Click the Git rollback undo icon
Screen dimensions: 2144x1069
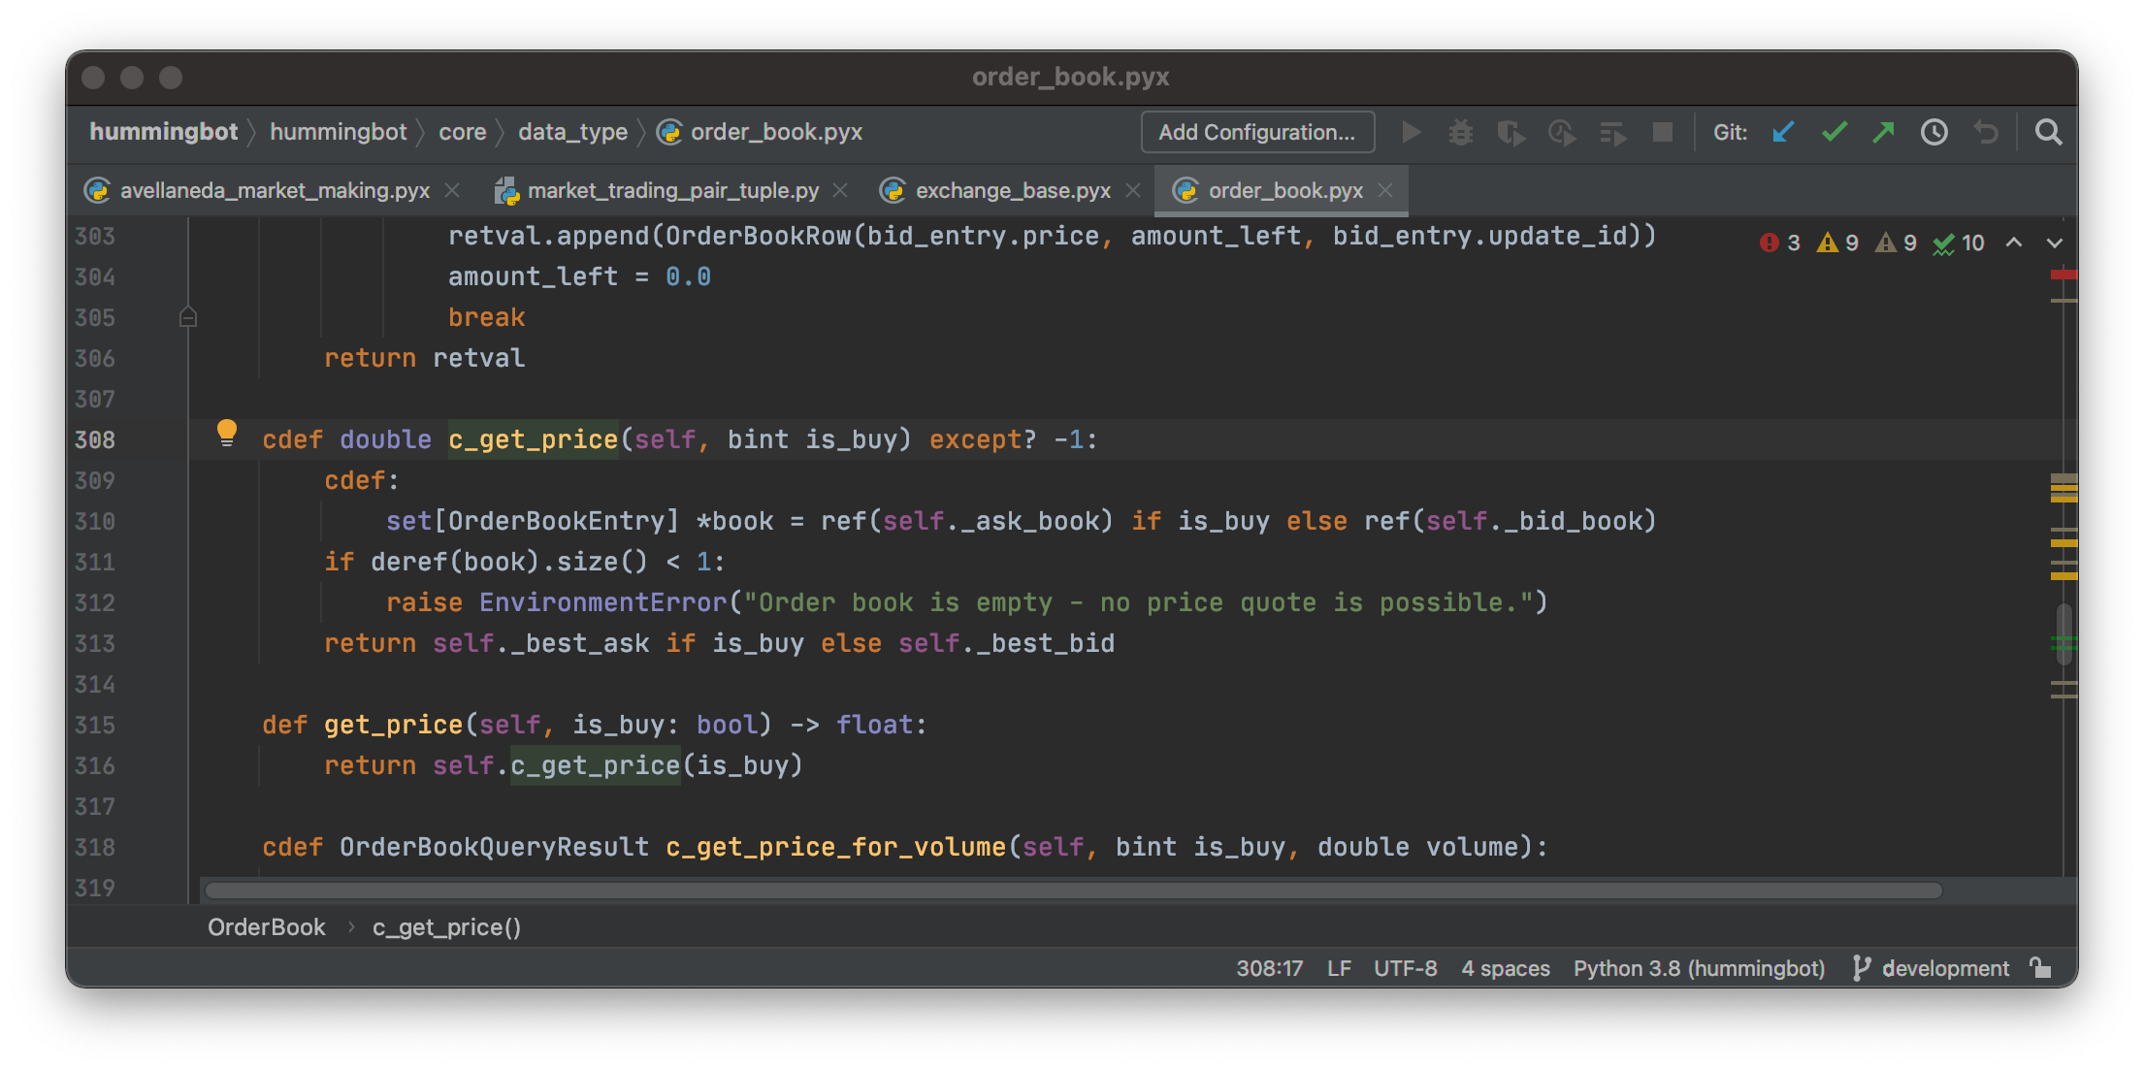point(1986,132)
